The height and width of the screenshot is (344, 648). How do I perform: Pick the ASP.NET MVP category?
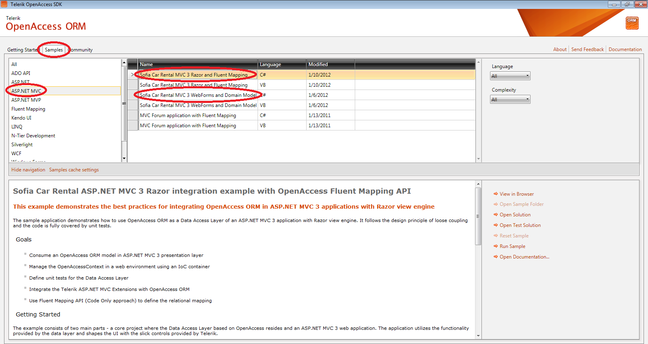[65, 100]
